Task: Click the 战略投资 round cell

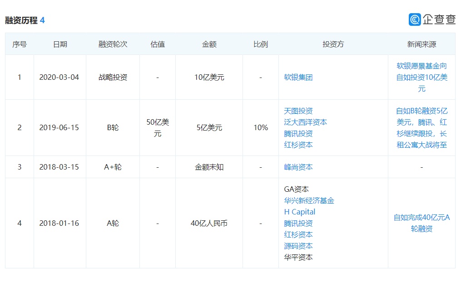Action: click(x=113, y=78)
